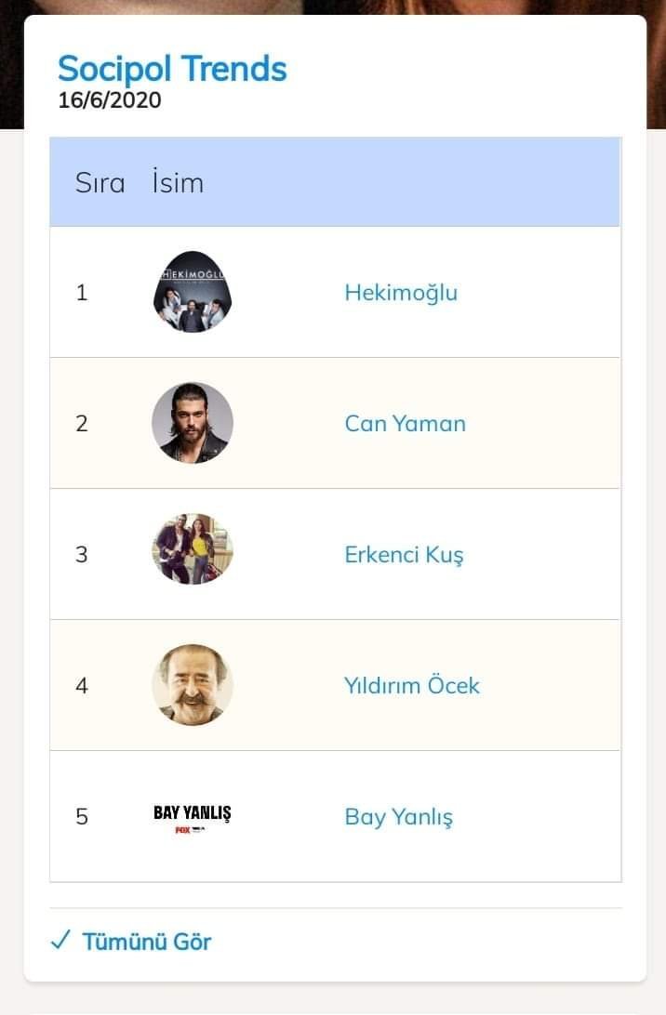Click the Sıra column header
666x1015 pixels.
click(x=100, y=182)
